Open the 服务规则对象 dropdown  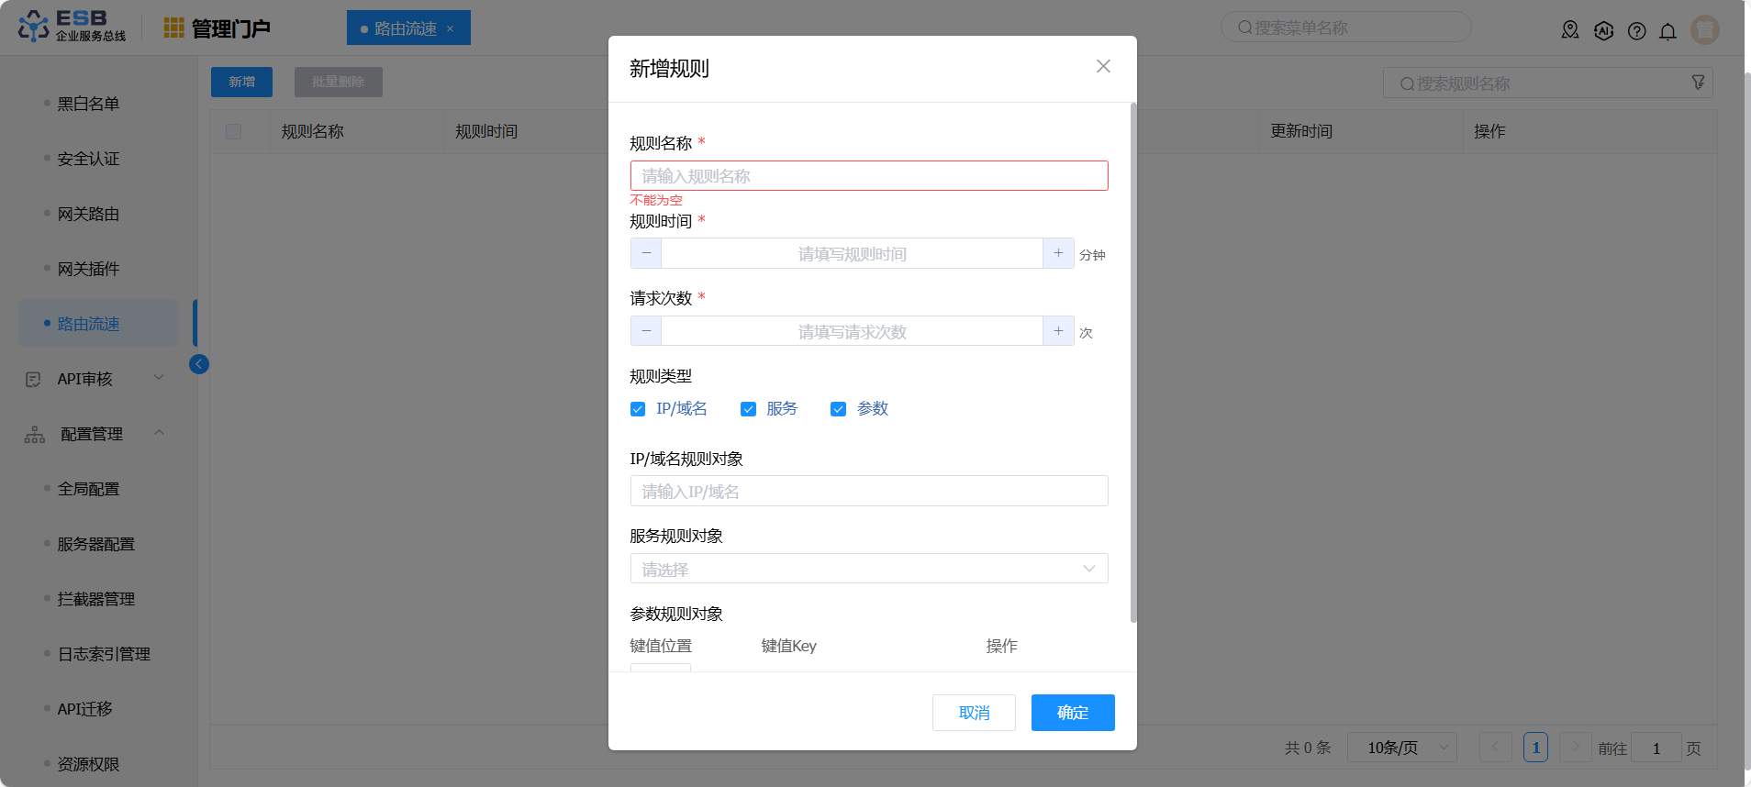click(868, 569)
